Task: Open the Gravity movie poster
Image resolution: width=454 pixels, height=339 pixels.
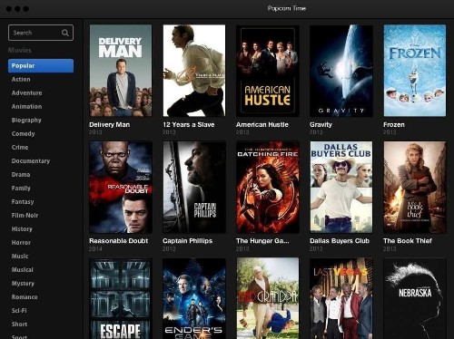Action: 341,71
